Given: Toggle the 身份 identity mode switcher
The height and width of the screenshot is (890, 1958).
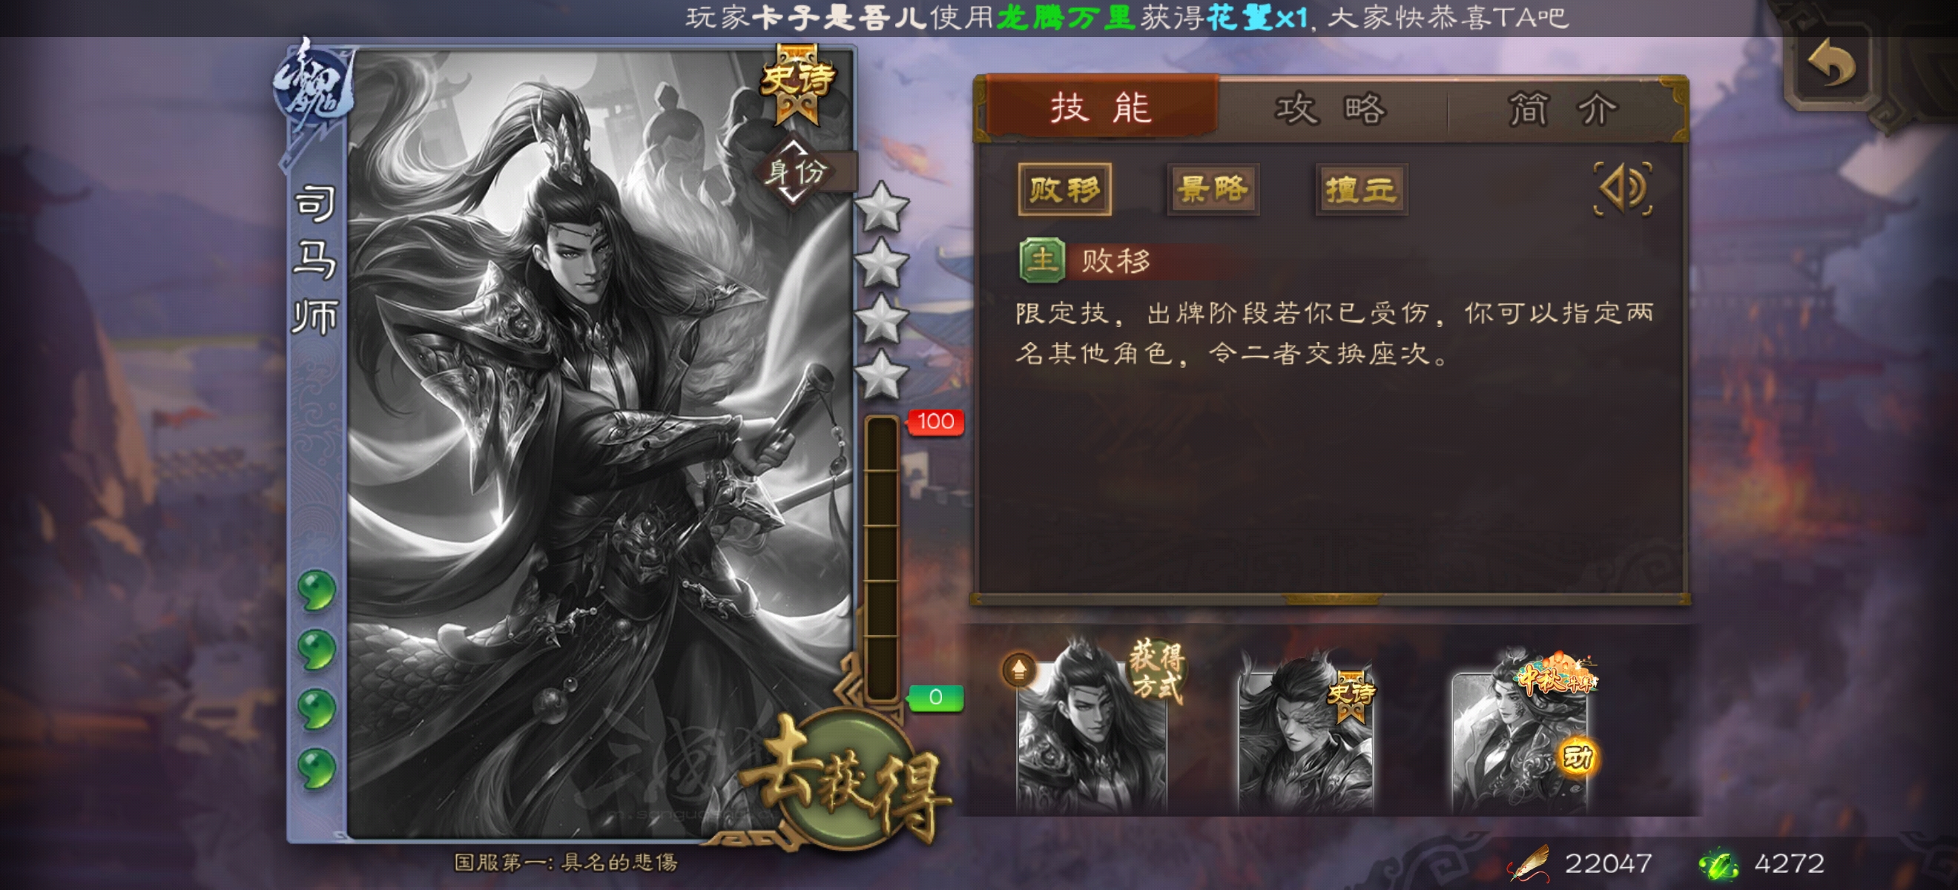Looking at the screenshot, I should pos(796,172).
